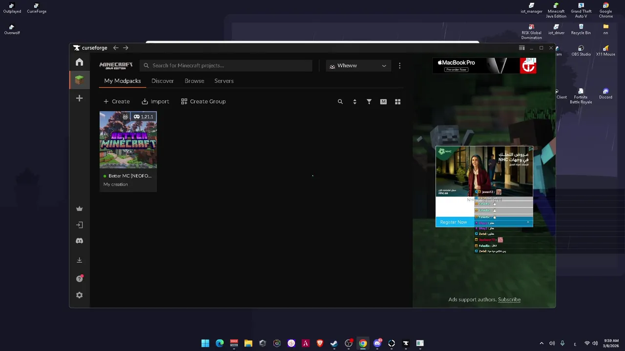Open Fortnite Battle Royale desktop shortcut
Viewport: 625px width, 351px height.
tap(581, 96)
